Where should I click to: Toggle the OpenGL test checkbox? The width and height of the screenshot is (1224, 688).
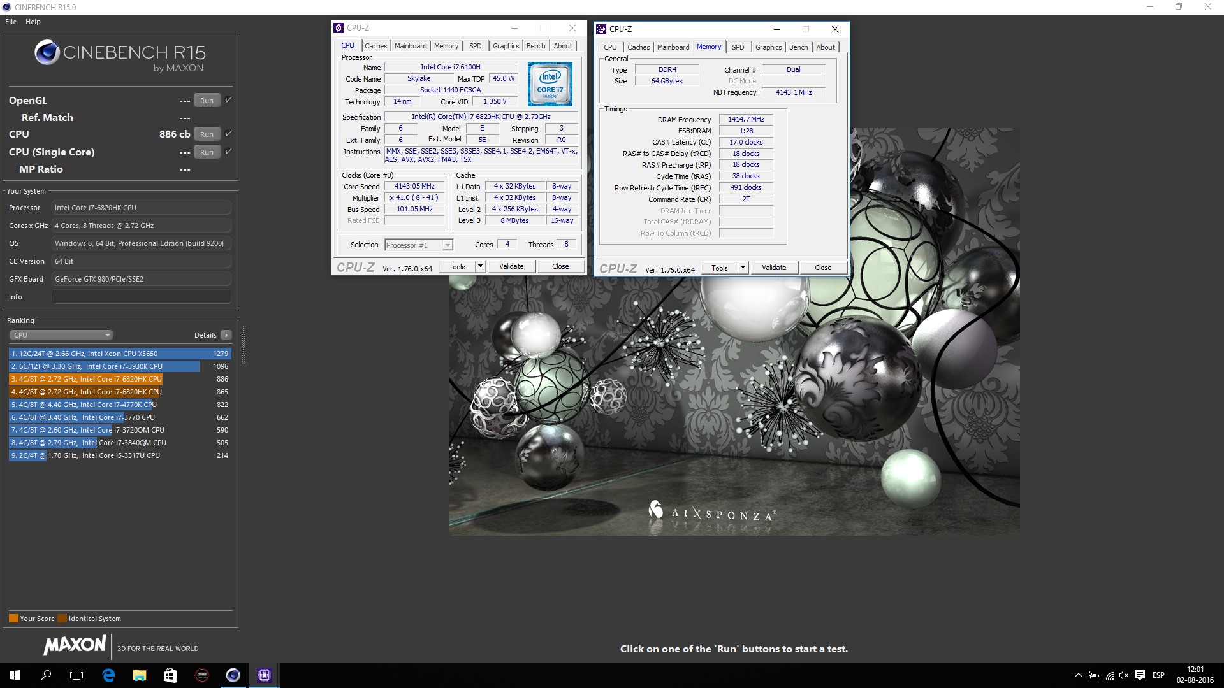[228, 100]
